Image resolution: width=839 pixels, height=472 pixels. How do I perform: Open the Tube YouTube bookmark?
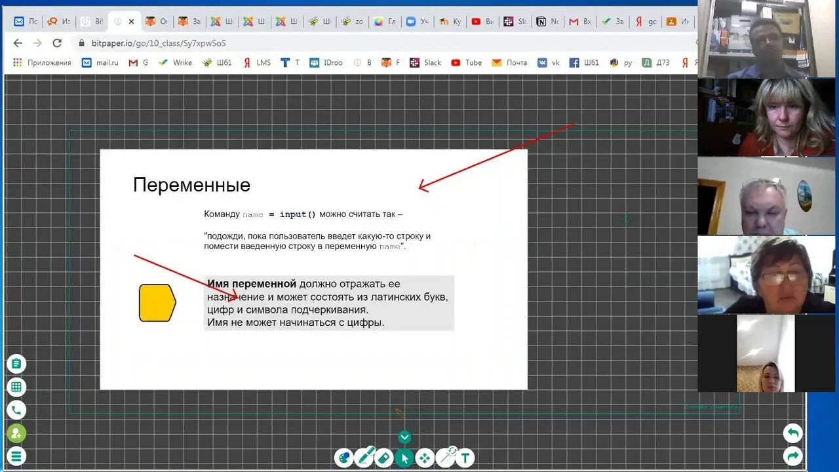click(x=467, y=62)
